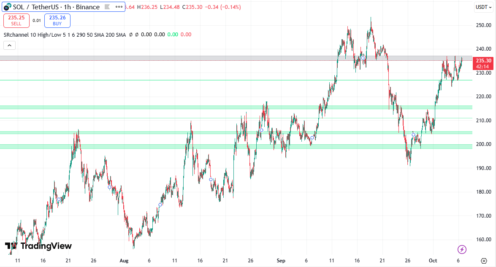Screen dimensions: 496x267
Task: Click the Sep label on time axis
Action: (281, 261)
